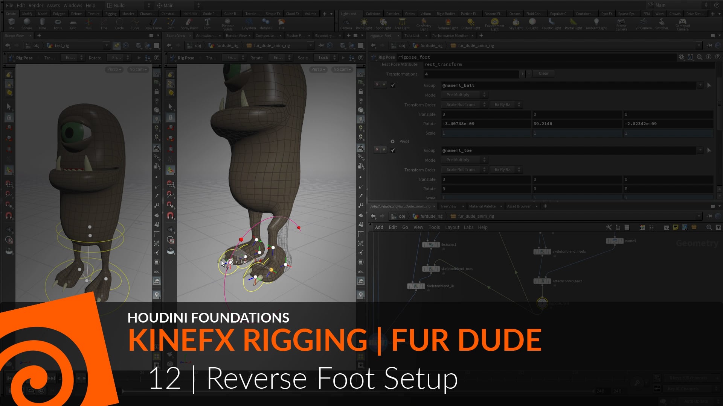Add a Spot Light from the Lights shelf
This screenshot has height=406, width=723.
(383, 24)
